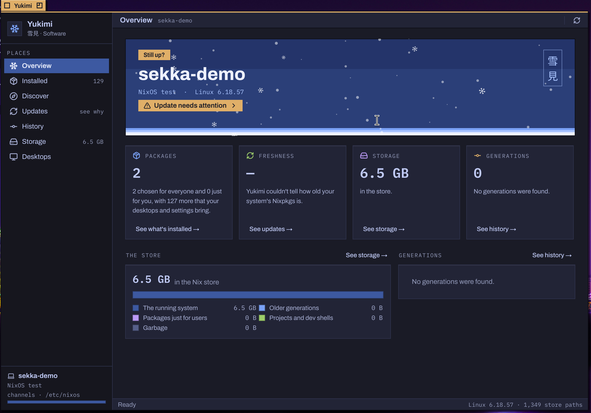This screenshot has height=413, width=591.
Task: Open the Overview page in sidebar
Action: tap(57, 66)
